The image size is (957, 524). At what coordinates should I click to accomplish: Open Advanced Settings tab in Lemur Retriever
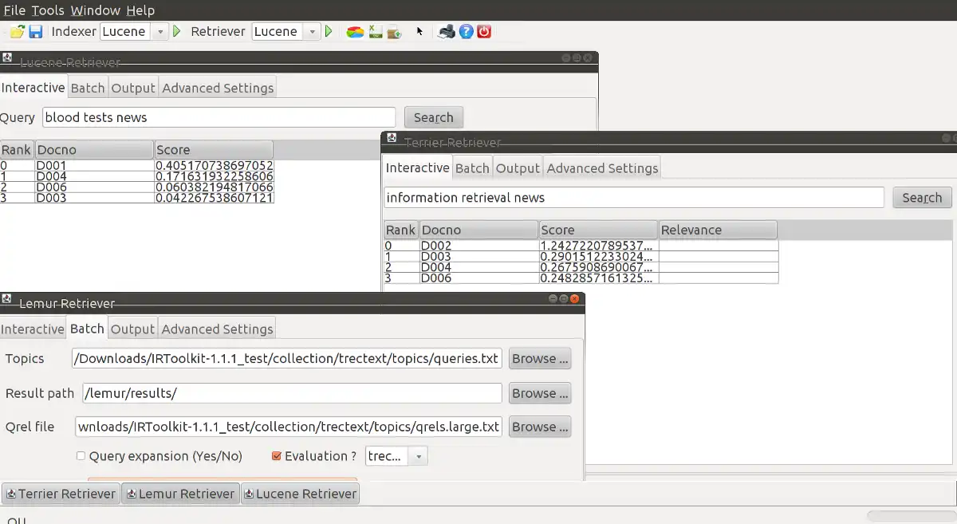[217, 329]
